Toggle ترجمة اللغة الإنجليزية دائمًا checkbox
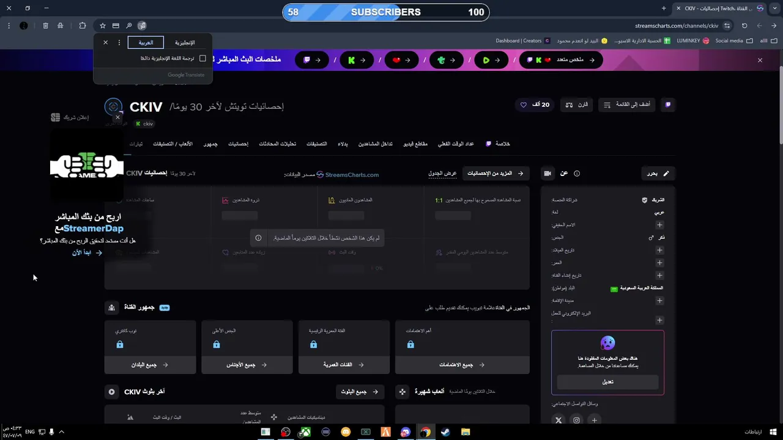This screenshot has height=440, width=783. 202,59
